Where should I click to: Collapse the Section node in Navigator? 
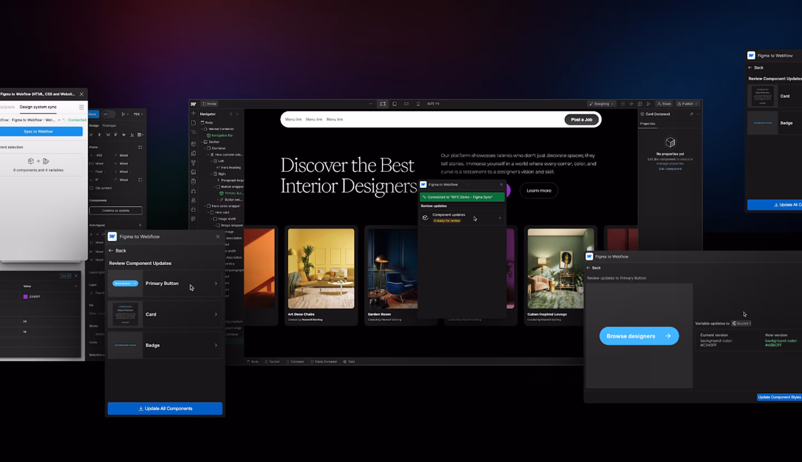(x=202, y=142)
